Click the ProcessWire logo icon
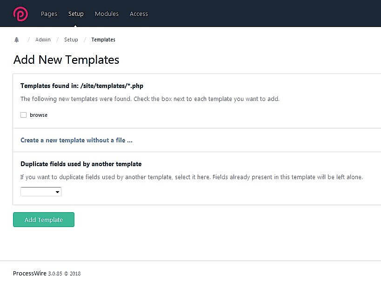The image size is (381, 288). pyautogui.click(x=20, y=13)
